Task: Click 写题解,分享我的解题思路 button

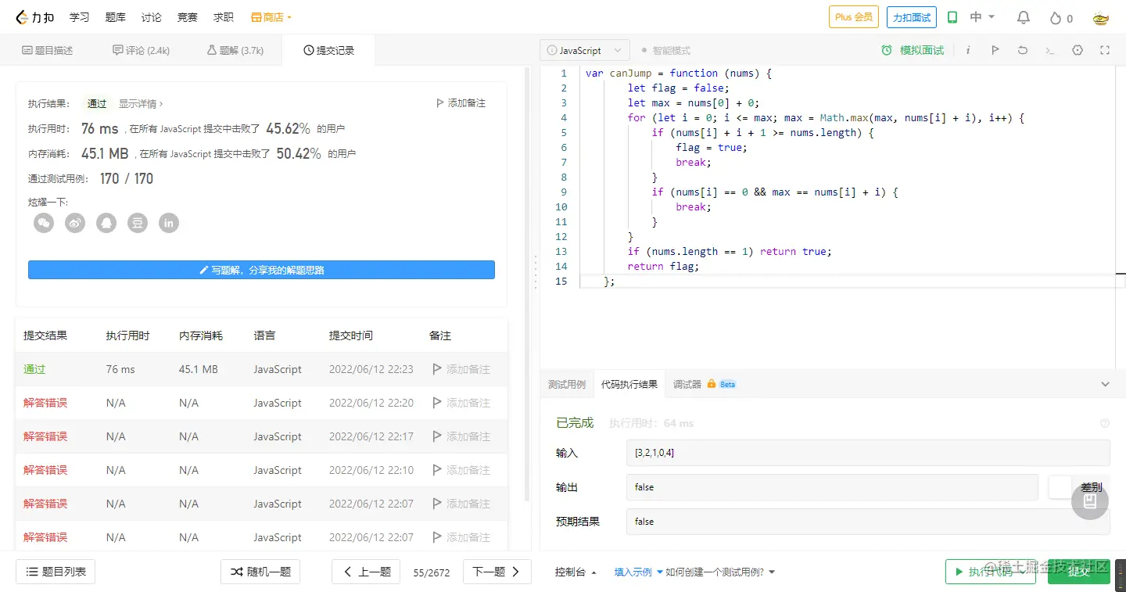Action: tap(261, 270)
